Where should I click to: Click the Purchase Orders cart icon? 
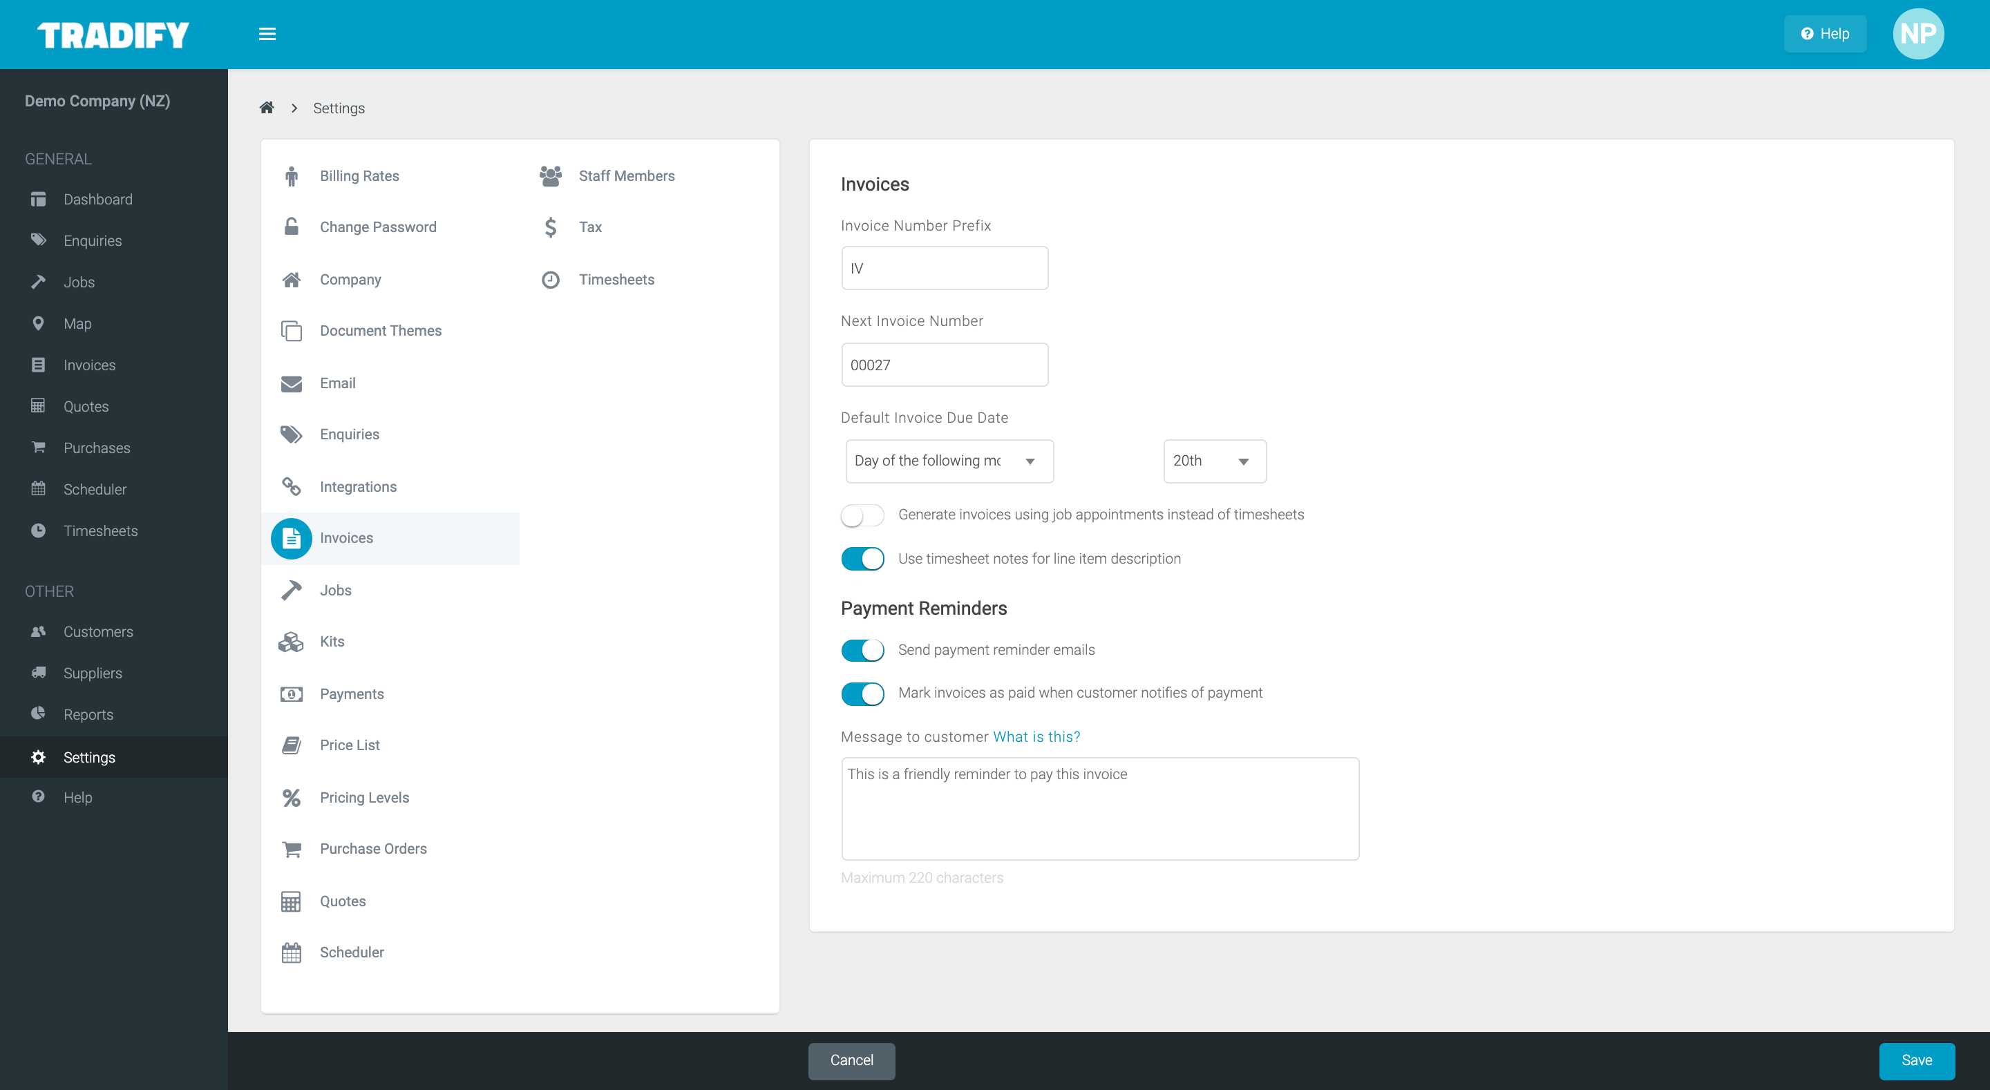coord(291,849)
